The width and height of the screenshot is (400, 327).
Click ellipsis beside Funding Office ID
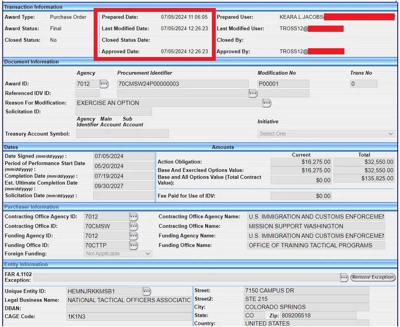(x=133, y=245)
